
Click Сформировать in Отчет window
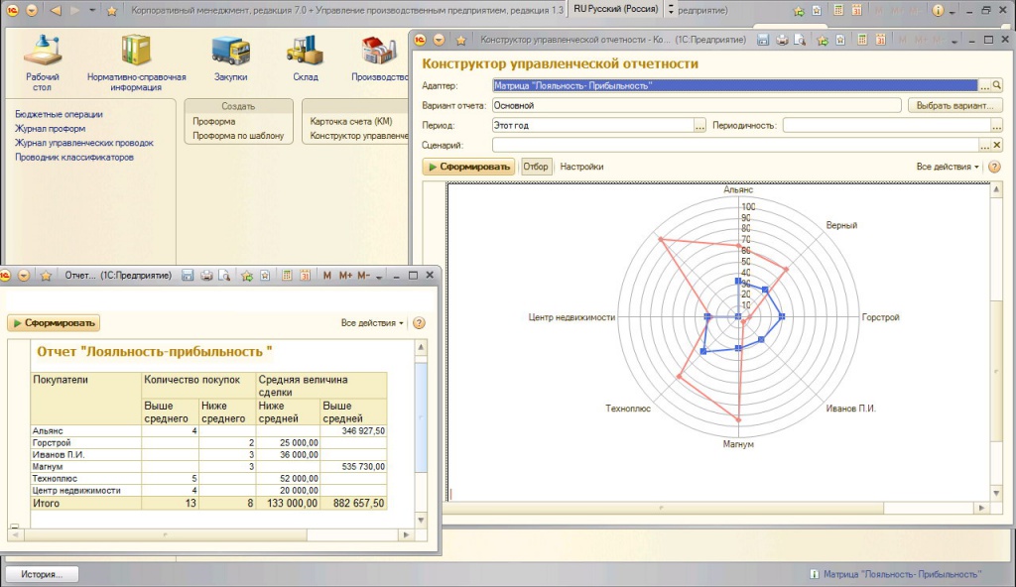coord(54,322)
